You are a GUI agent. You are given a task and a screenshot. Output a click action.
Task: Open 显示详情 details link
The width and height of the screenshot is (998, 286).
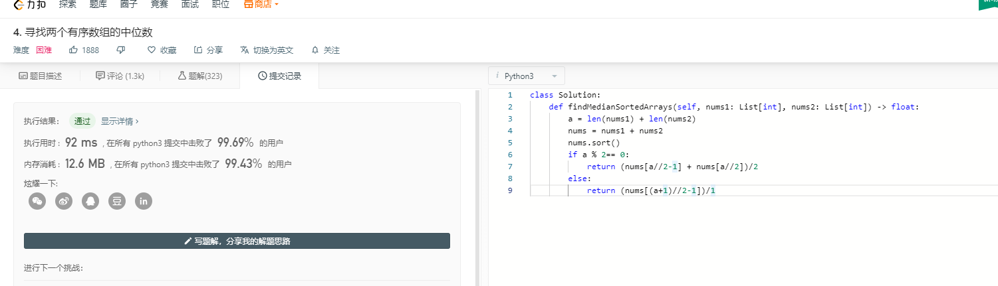(120, 121)
